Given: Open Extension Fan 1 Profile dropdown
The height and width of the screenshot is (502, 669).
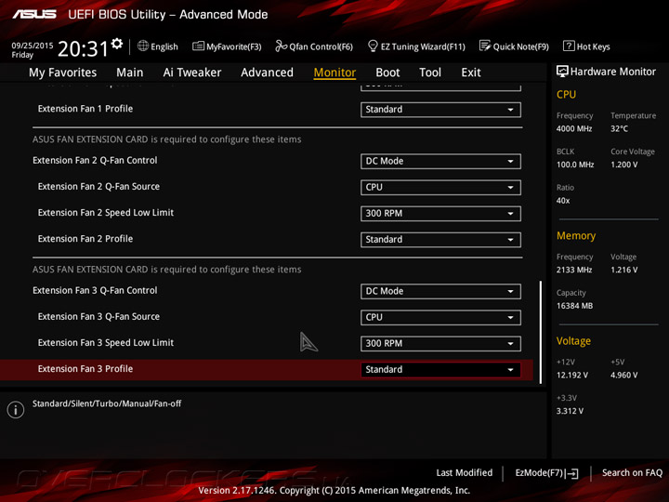Looking at the screenshot, I should pyautogui.click(x=440, y=110).
